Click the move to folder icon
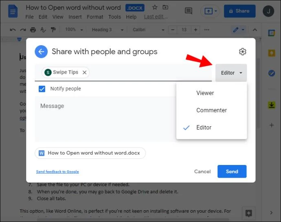 pos(165,7)
